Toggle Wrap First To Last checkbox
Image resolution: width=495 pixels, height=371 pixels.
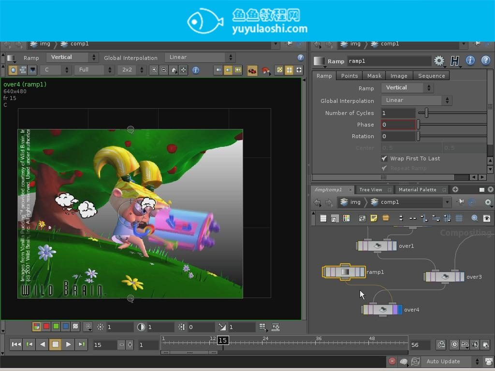(x=384, y=158)
